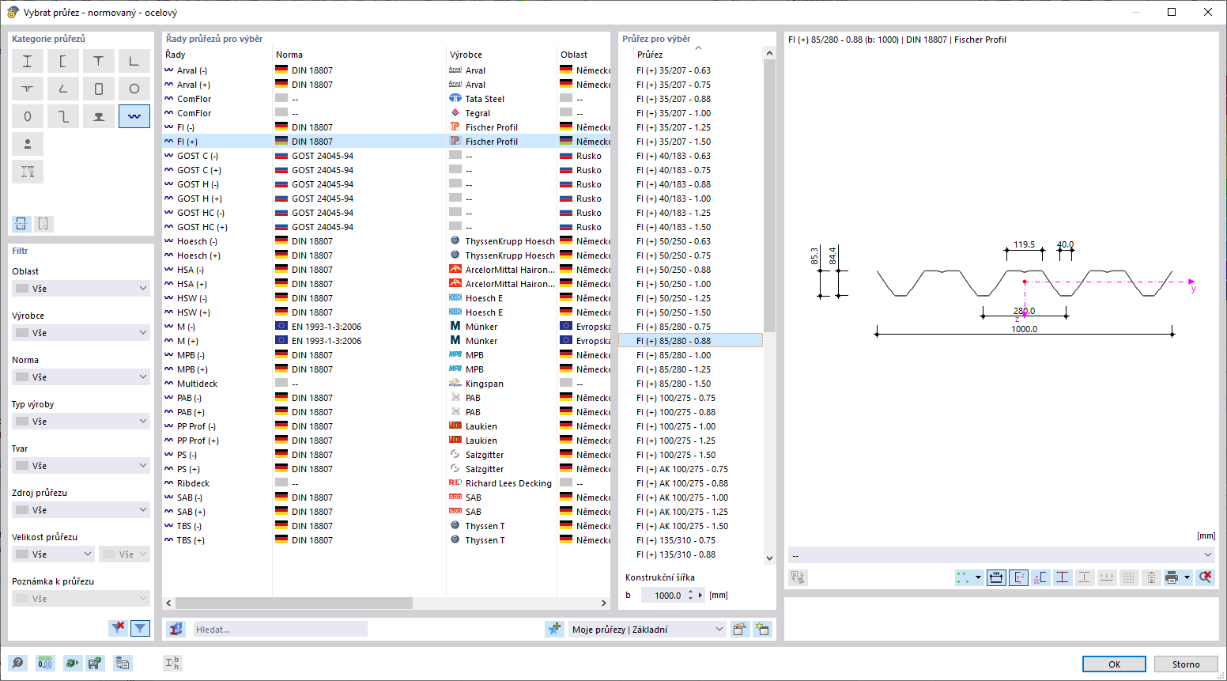Open the Výrobce filter dropdown

click(x=81, y=333)
